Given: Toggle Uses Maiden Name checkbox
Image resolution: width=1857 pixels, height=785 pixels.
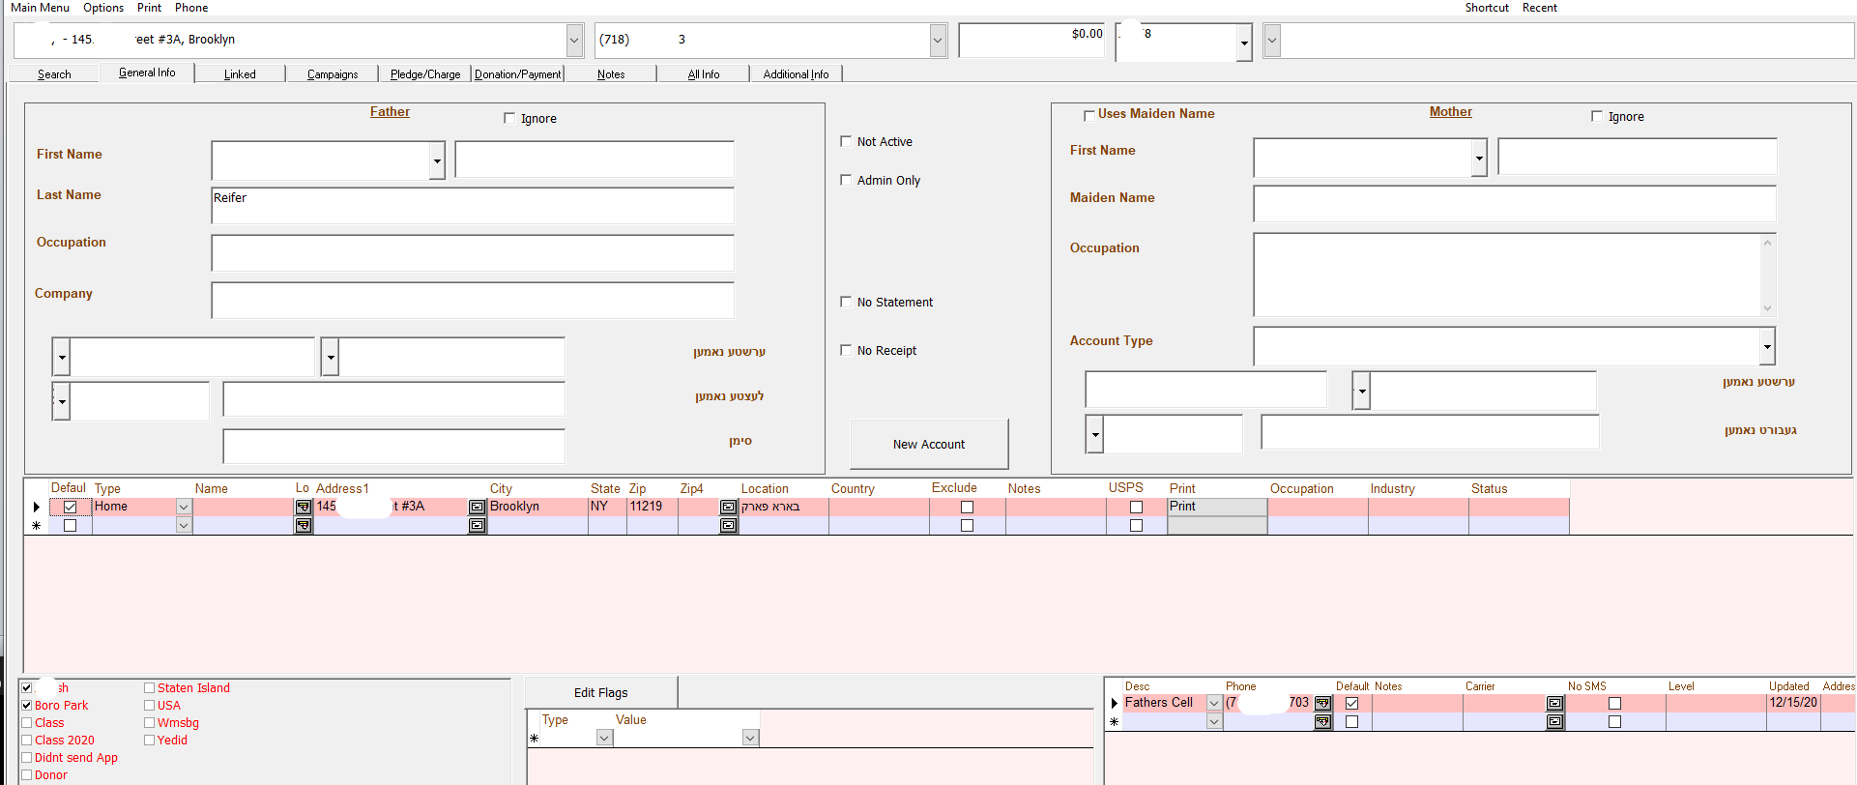Looking at the screenshot, I should click(x=1089, y=115).
